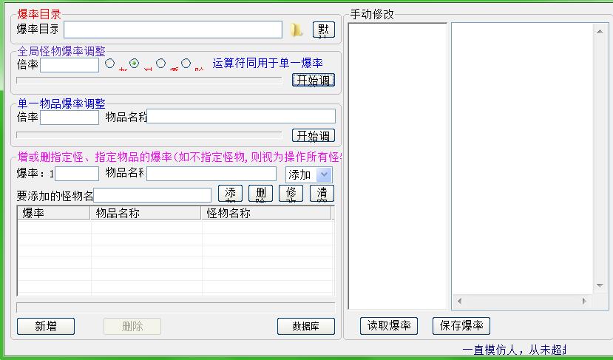Image resolution: width=613 pixels, height=360 pixels.
Task: Open the 数据库 button
Action: point(305,326)
